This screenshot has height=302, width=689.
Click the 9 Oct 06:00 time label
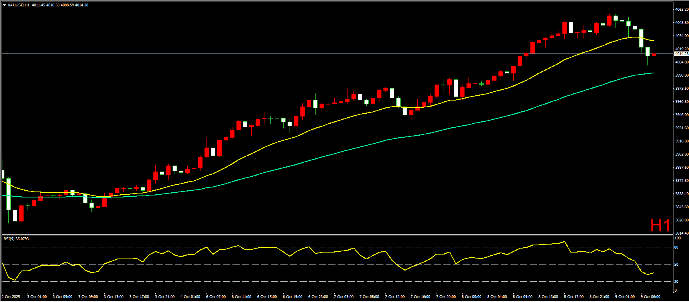click(x=650, y=297)
